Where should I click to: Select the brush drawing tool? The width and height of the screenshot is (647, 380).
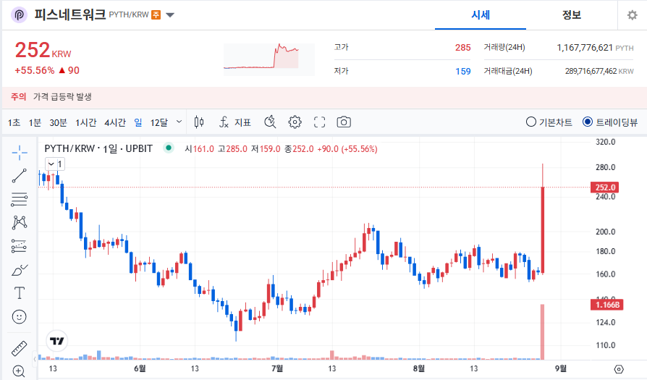(20, 270)
